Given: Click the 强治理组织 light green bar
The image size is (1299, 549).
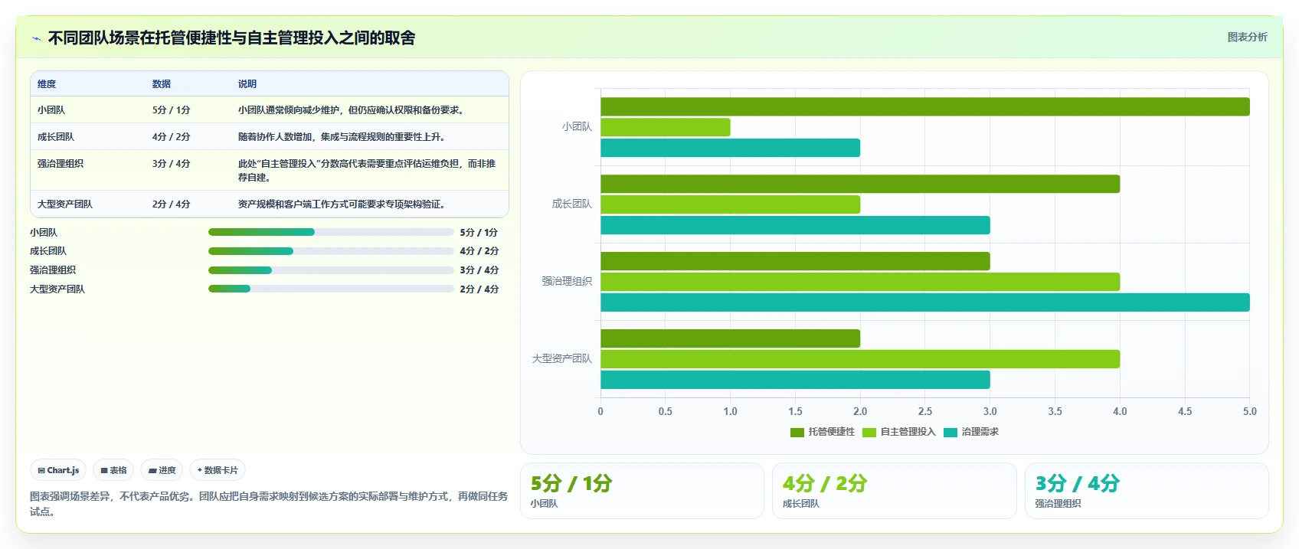Looking at the screenshot, I should [860, 282].
